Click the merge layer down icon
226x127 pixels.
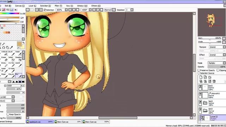coord(205,81)
